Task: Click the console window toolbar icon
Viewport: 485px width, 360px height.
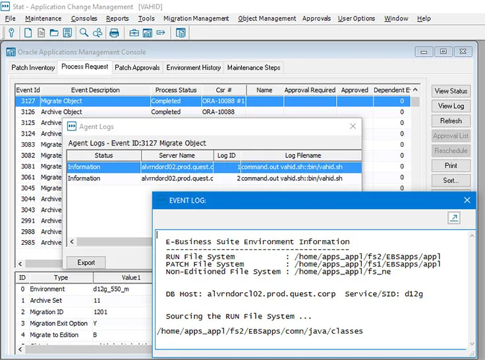Action: 148,33
